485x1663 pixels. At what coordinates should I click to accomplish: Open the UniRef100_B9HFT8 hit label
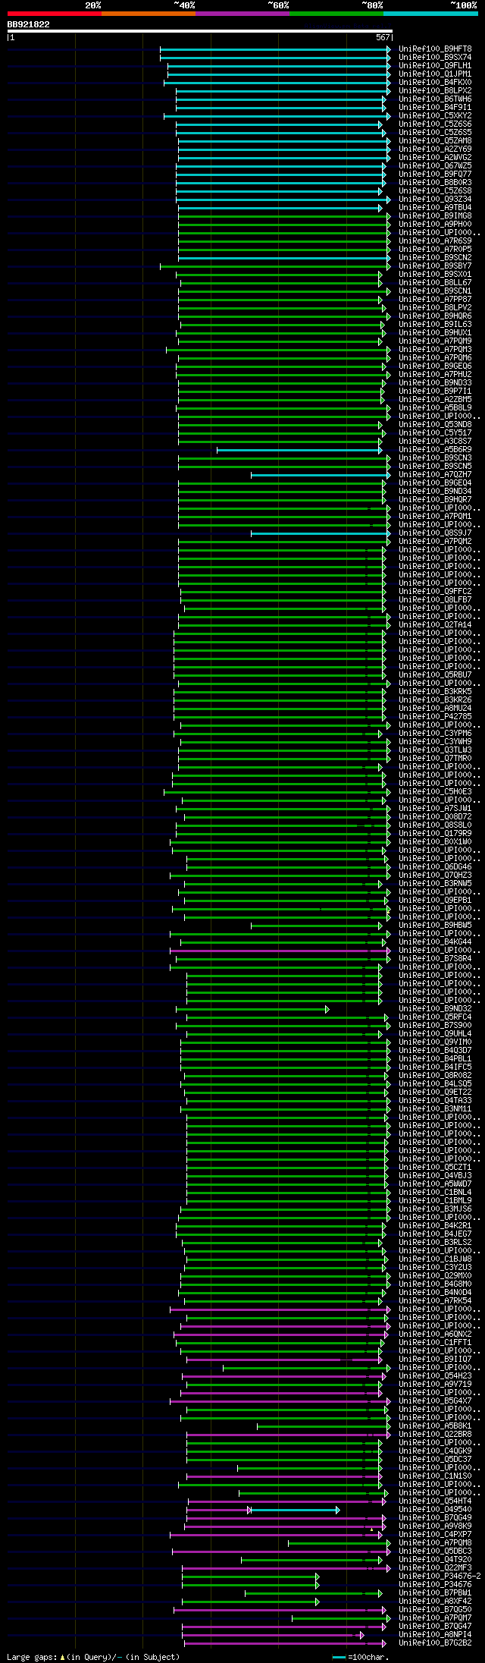coord(435,49)
